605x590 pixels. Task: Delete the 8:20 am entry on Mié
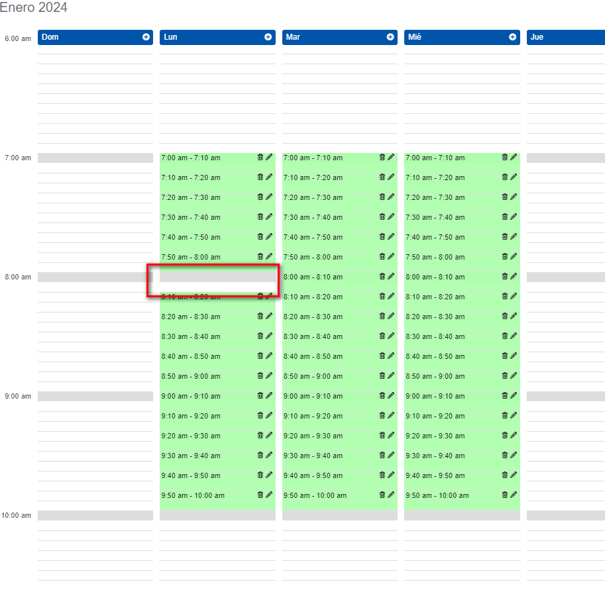[504, 316]
